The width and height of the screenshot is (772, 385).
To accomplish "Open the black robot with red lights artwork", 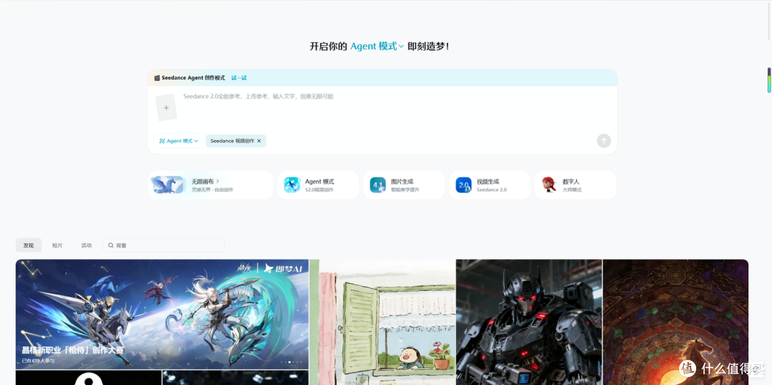I will 529,322.
